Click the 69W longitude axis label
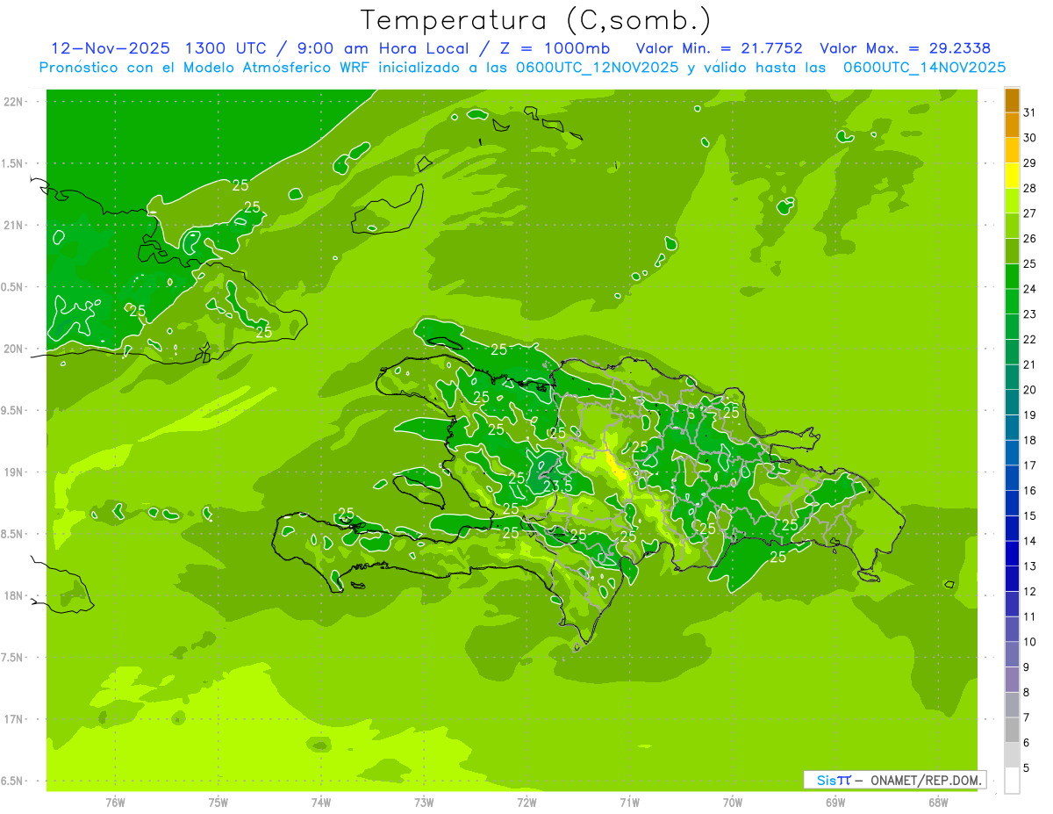 835,802
